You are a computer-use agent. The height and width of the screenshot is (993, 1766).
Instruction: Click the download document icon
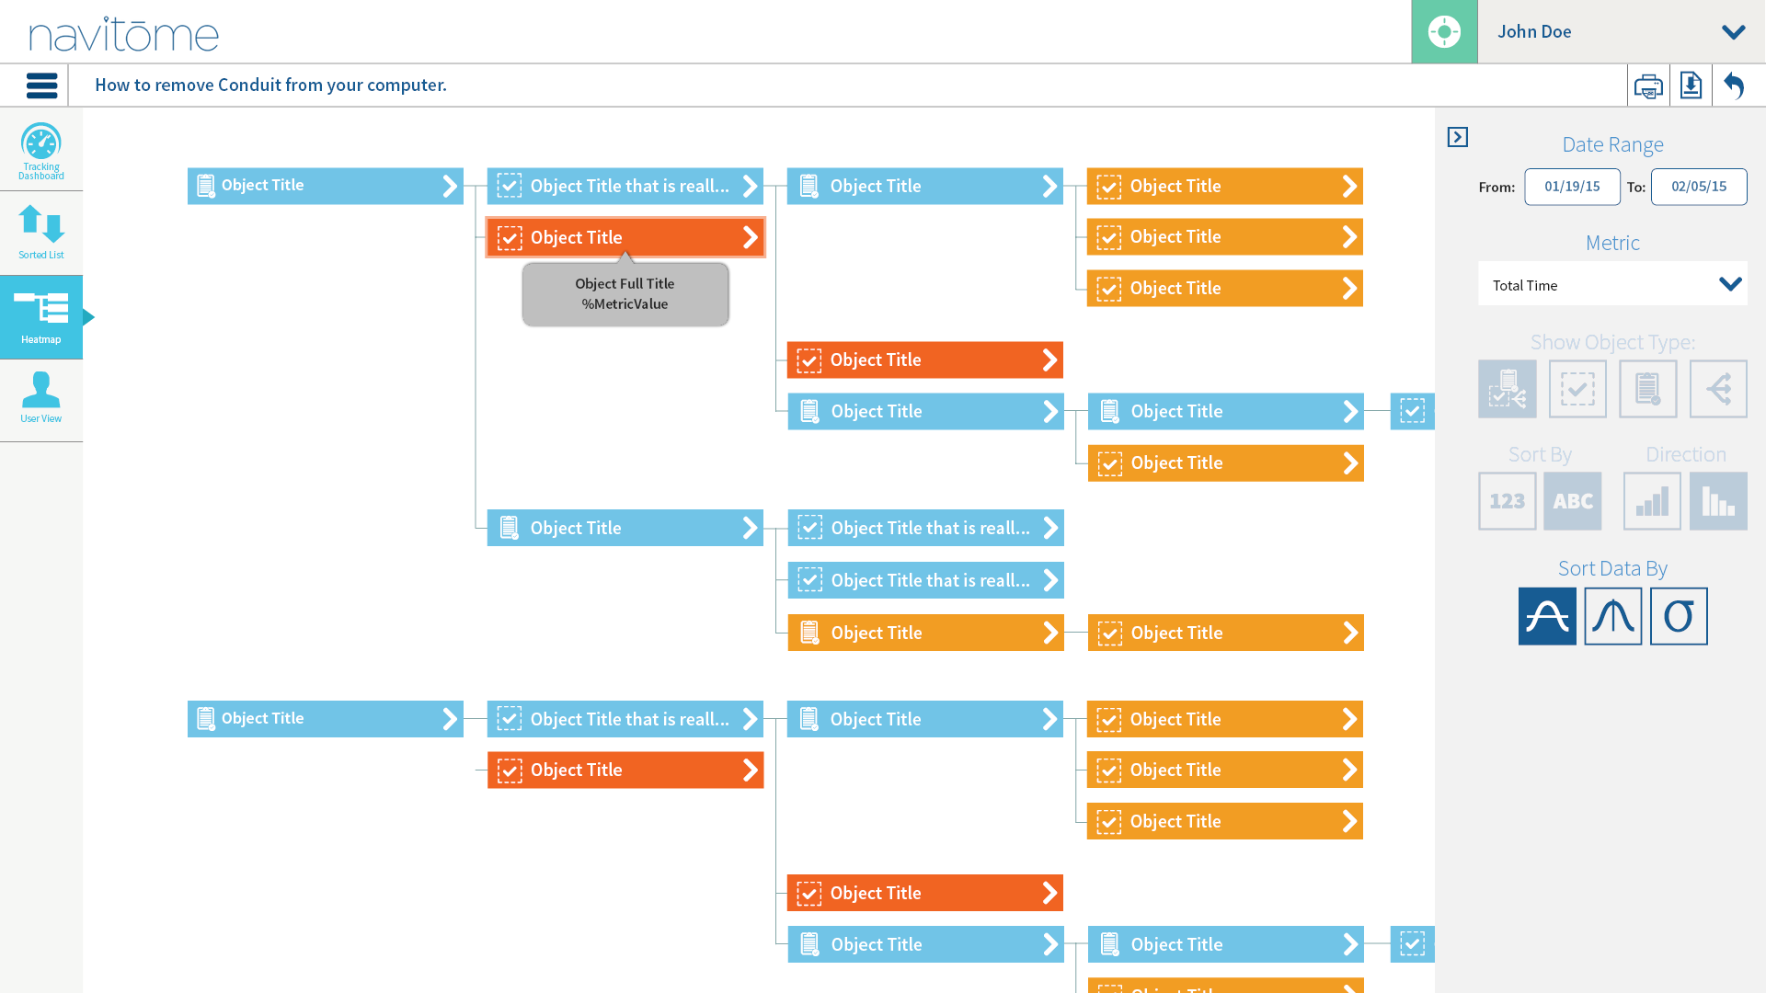coord(1691,86)
